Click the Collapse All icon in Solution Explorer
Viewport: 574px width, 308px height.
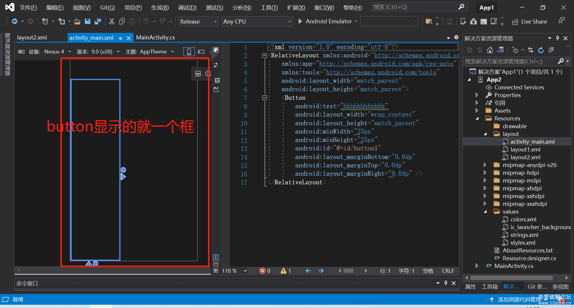tap(551, 50)
